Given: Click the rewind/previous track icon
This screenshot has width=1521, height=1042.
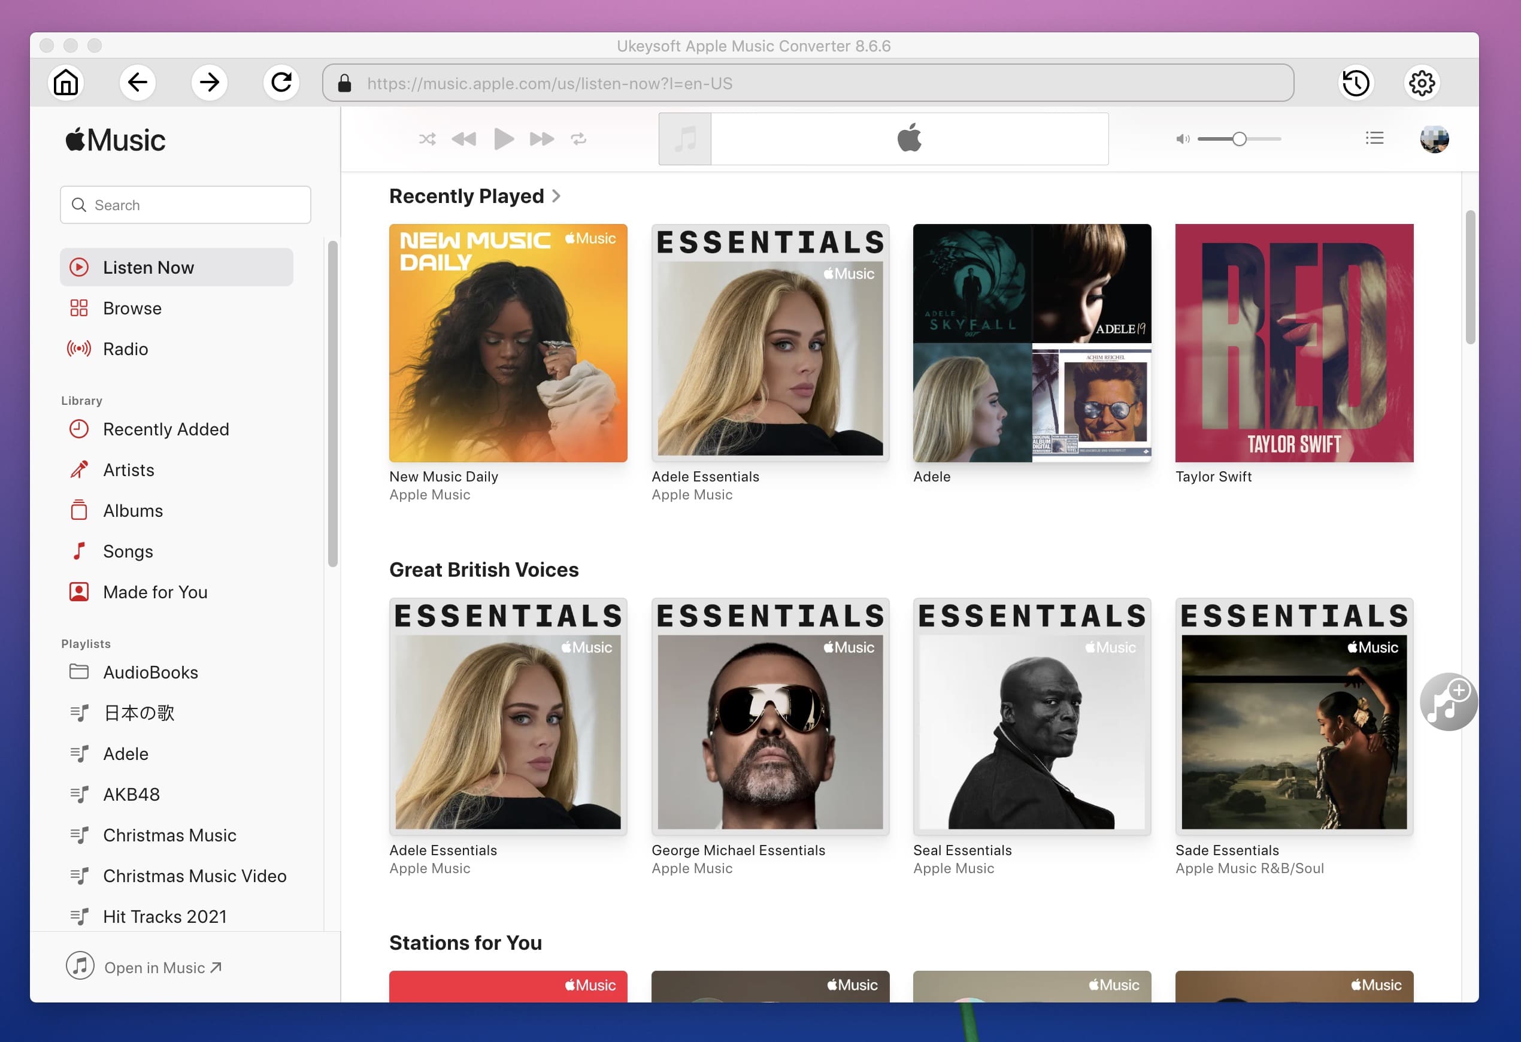Looking at the screenshot, I should point(465,138).
